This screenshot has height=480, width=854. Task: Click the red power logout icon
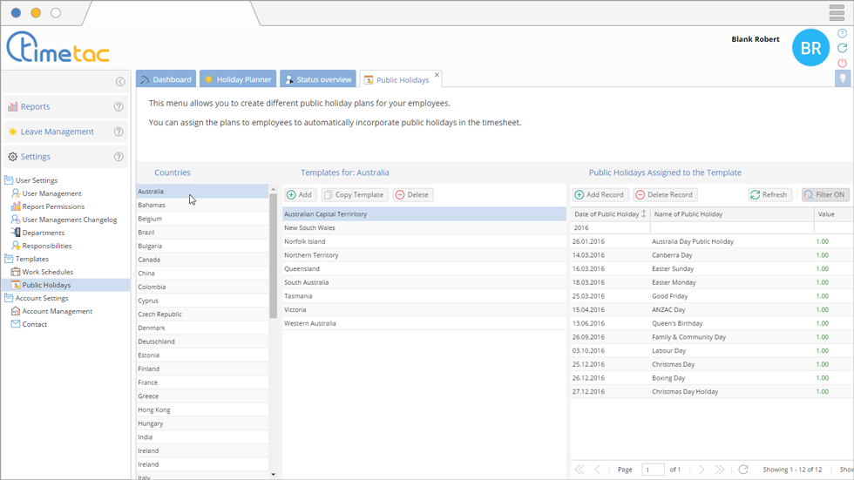(x=842, y=63)
